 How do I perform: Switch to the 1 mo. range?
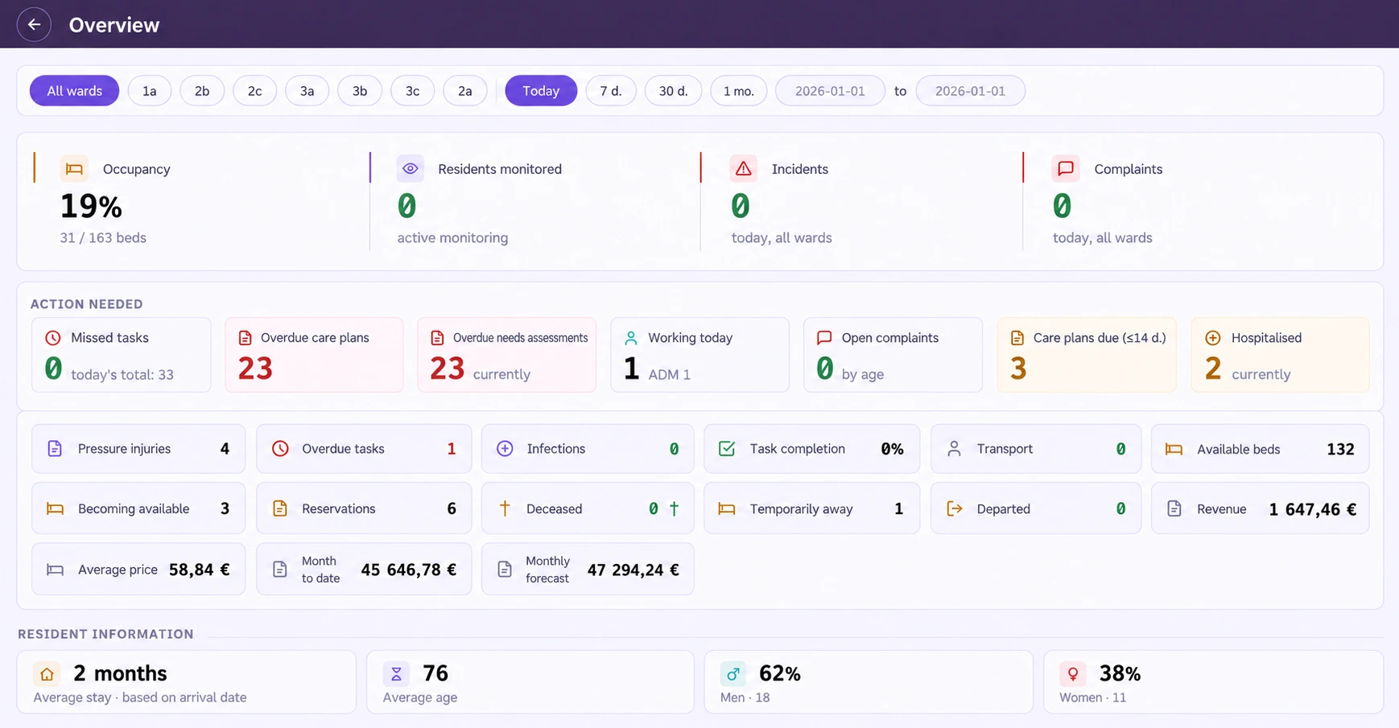coord(739,91)
